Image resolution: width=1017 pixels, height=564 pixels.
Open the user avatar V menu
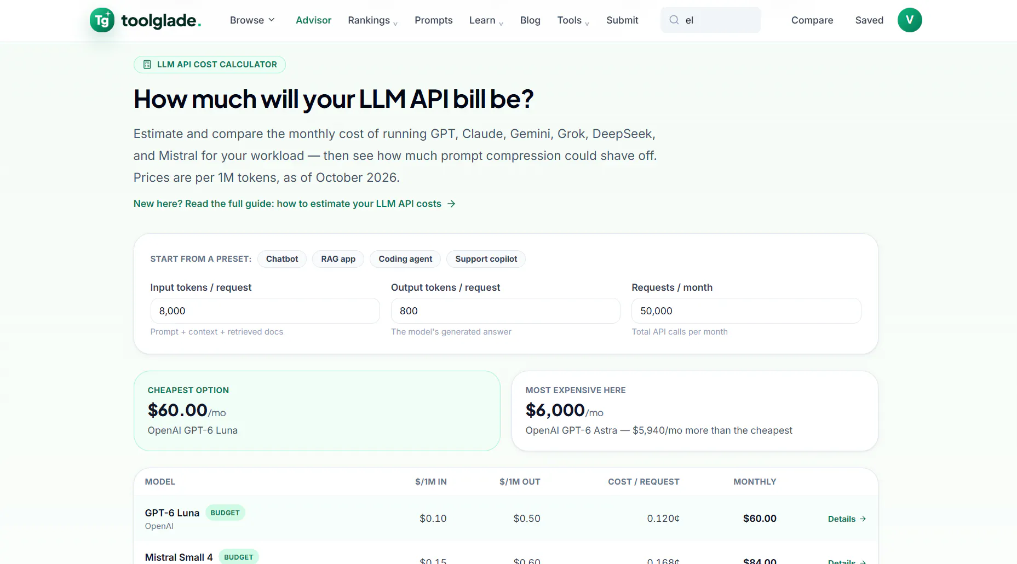point(910,20)
